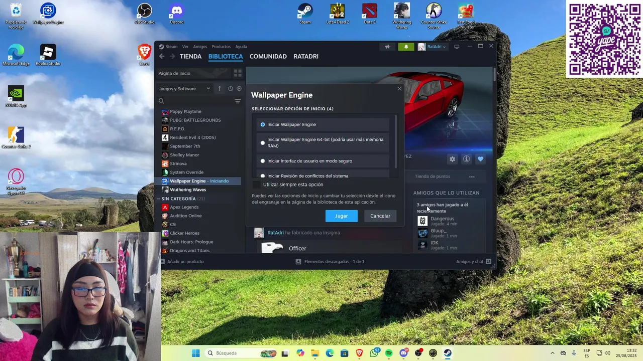The height and width of the screenshot is (361, 643).
Task: Open advanced library filter options icon
Action: [238, 101]
